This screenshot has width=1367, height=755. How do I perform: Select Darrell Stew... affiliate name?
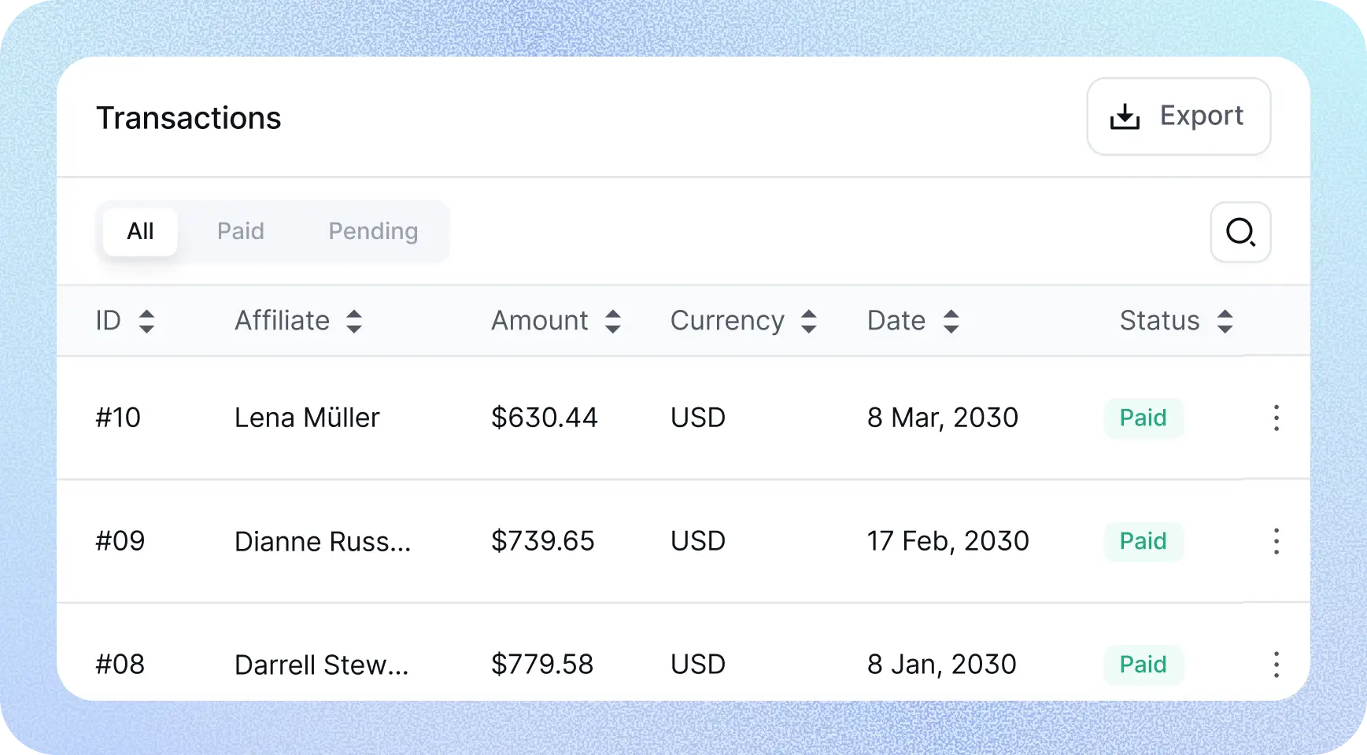321,665
